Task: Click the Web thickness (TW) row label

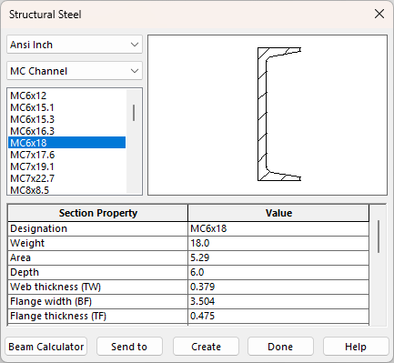Action: coord(98,287)
